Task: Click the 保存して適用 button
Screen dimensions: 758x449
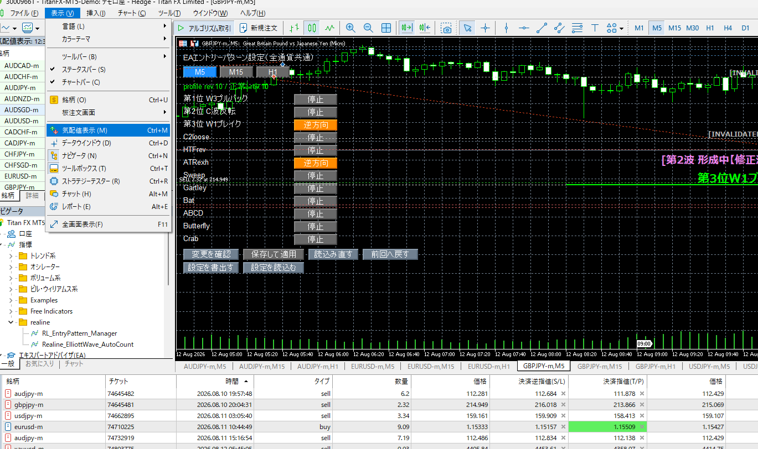Action: (x=274, y=254)
